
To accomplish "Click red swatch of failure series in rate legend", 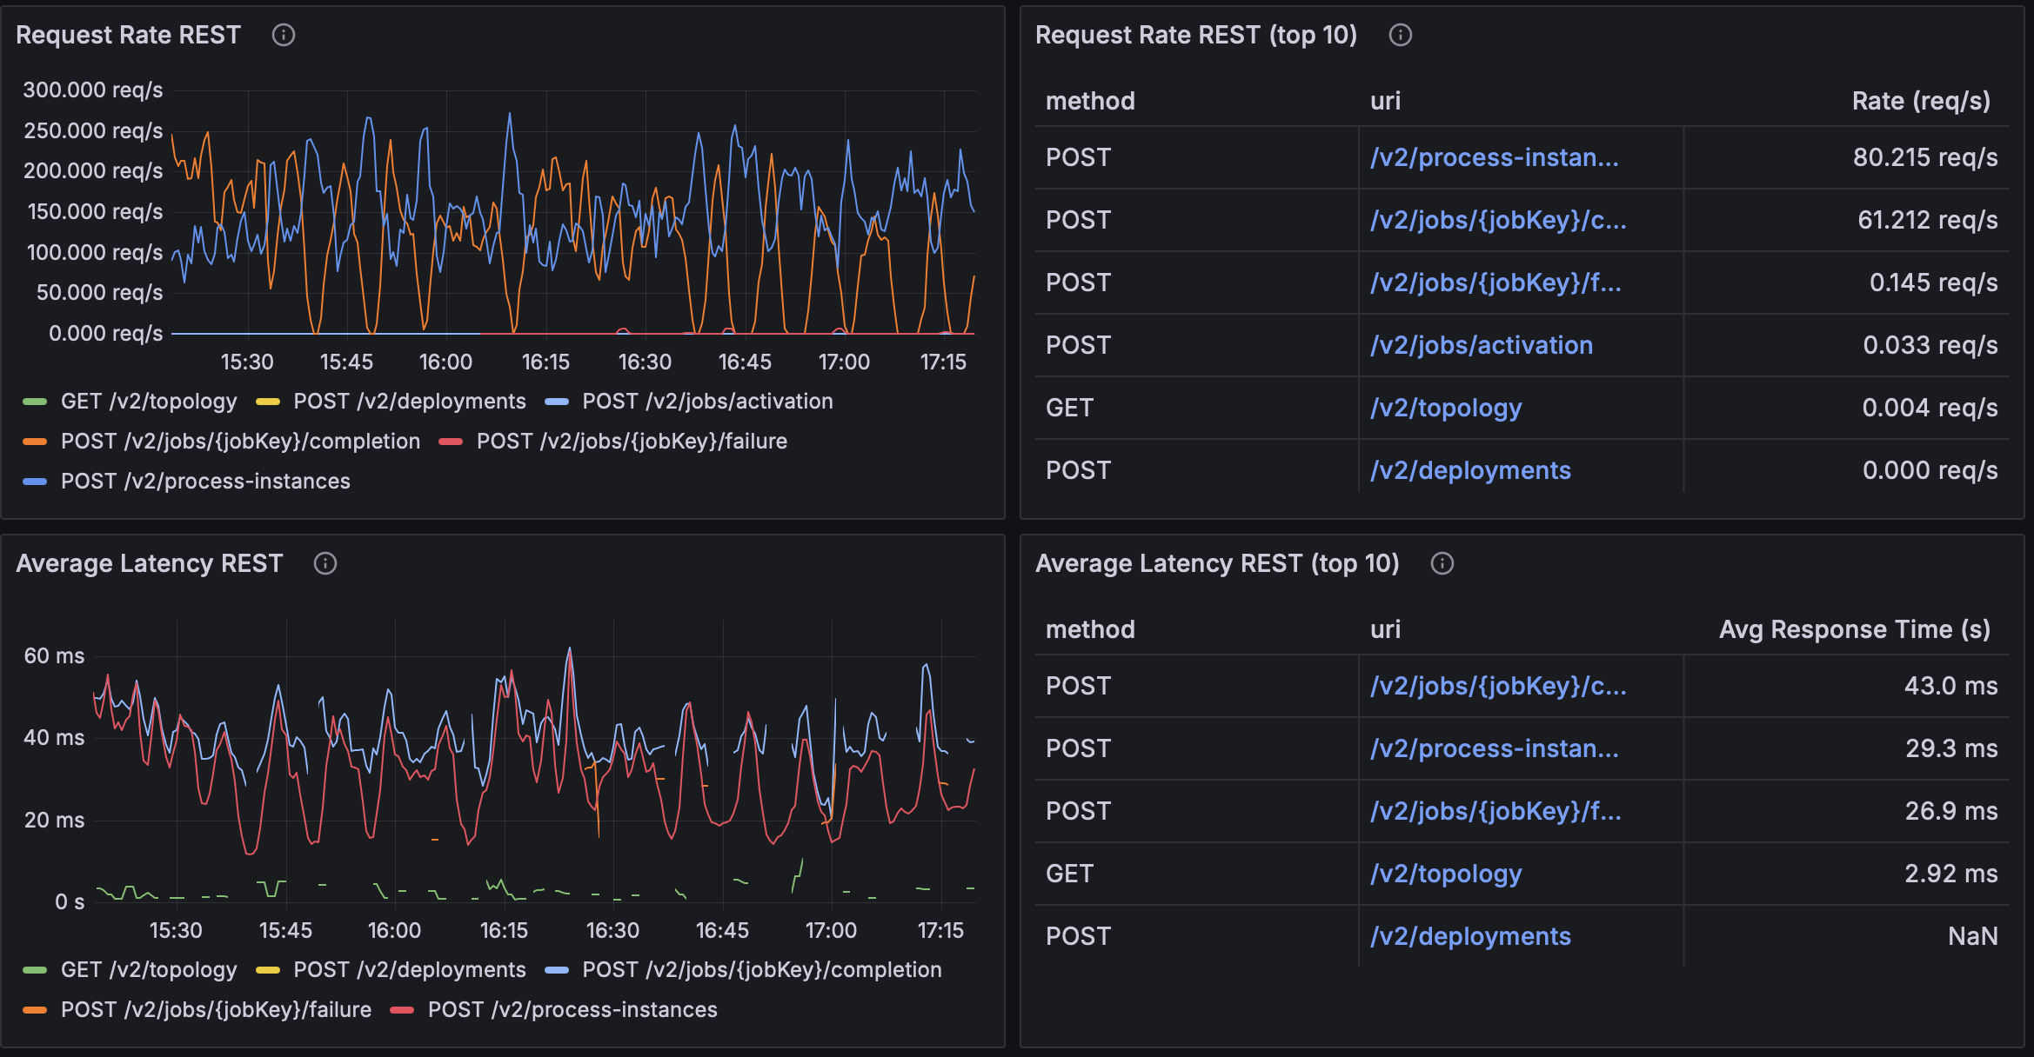I will coord(451,442).
